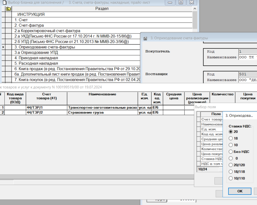
Task: Select Количество in the Выбор поля list
Action: (212, 149)
